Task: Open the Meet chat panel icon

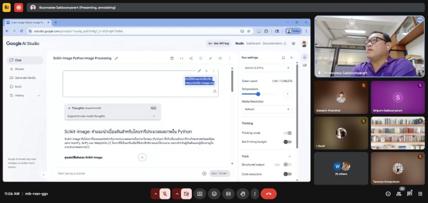Action: (410, 193)
